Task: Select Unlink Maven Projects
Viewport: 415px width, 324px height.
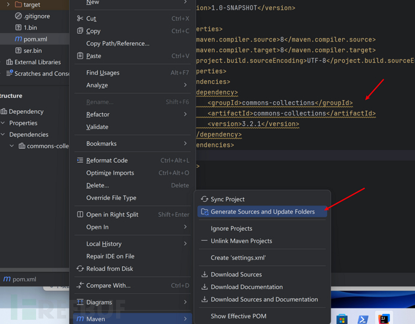Action: [241, 241]
